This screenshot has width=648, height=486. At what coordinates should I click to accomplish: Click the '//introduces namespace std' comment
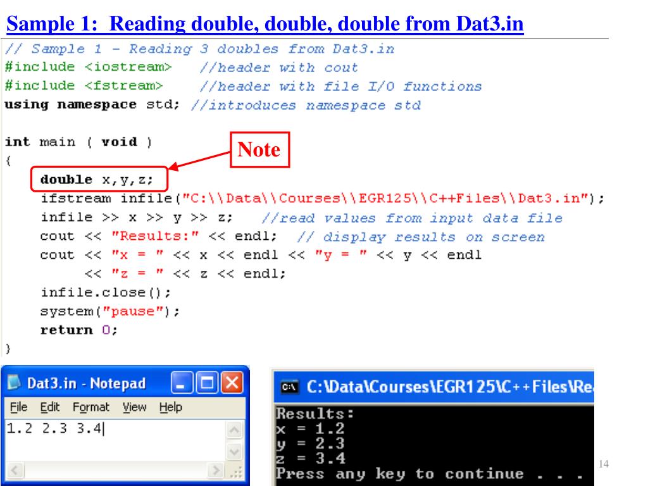tap(306, 105)
